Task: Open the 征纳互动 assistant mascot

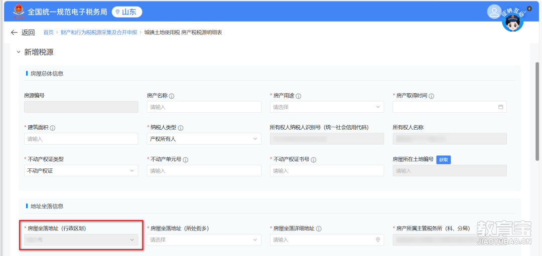Action: (x=512, y=22)
